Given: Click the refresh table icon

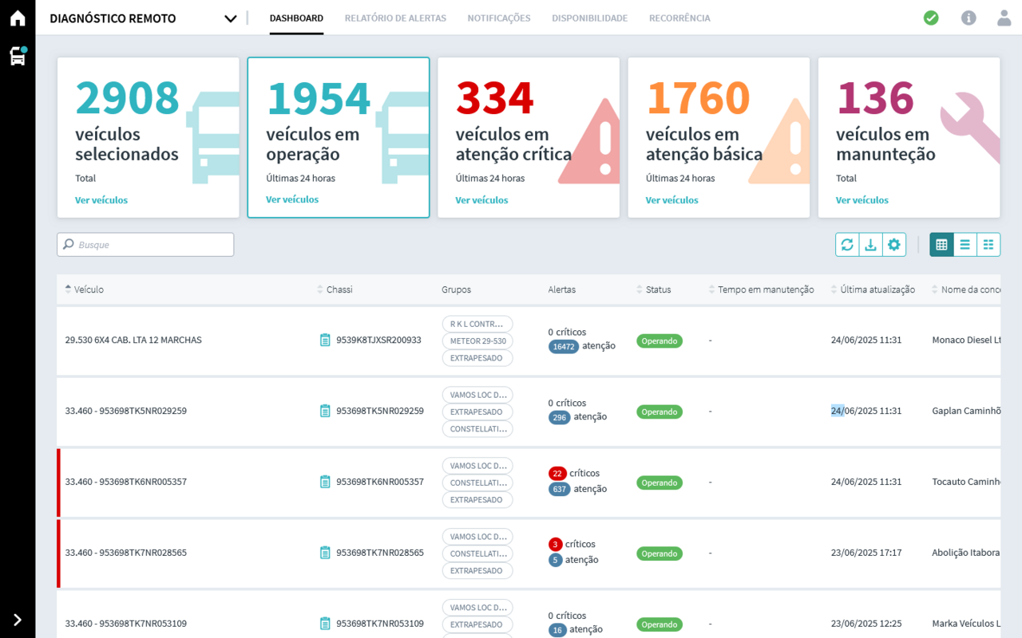Looking at the screenshot, I should tap(847, 245).
